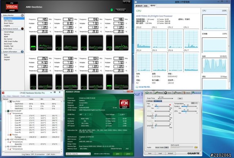Click the green status indicator in AMD OverDrive

point(112,10)
